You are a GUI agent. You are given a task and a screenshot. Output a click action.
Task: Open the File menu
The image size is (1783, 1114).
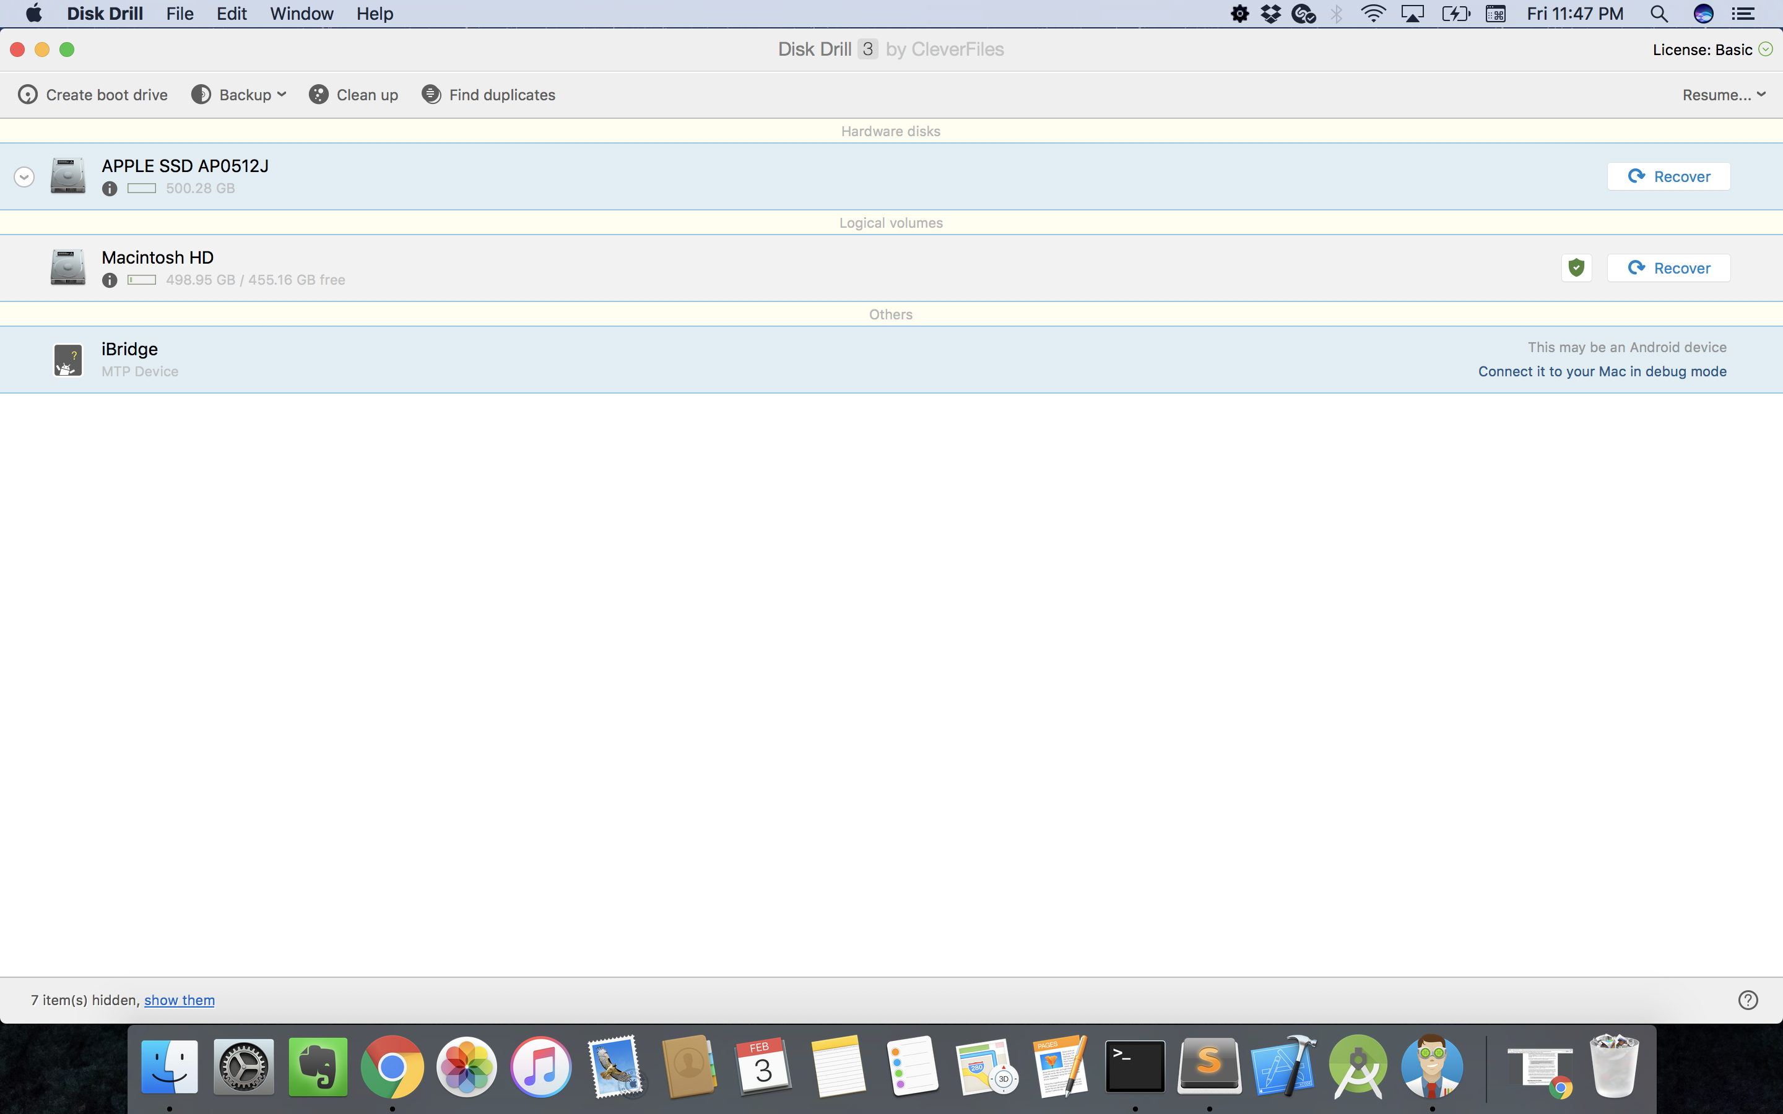180,13
